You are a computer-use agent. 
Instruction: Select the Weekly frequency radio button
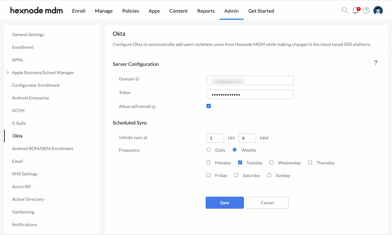234,150
